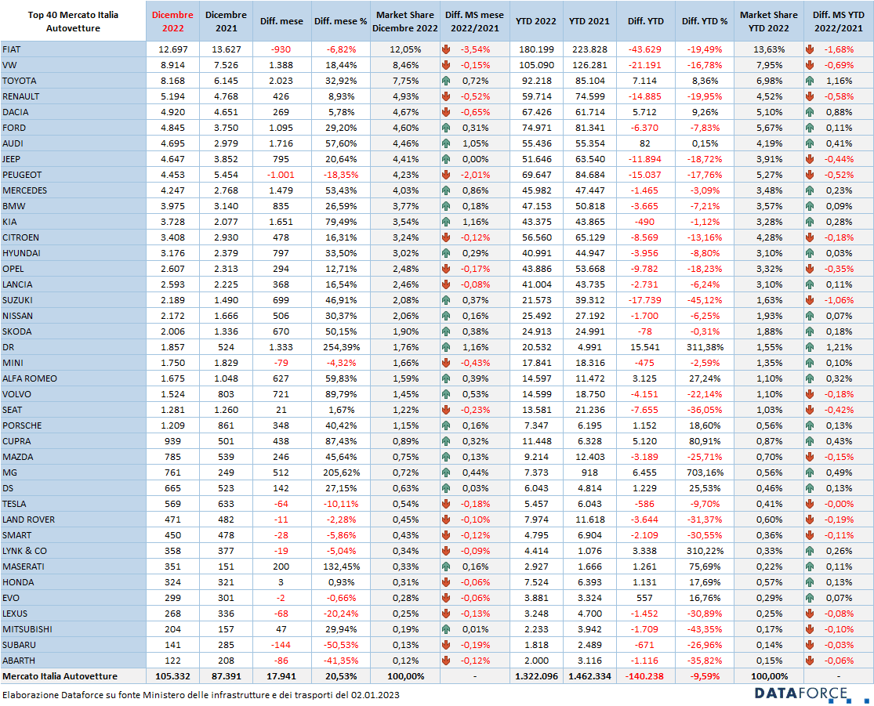Click the Diff. mese % column header
Screen dimensions: 874x706
click(x=340, y=21)
